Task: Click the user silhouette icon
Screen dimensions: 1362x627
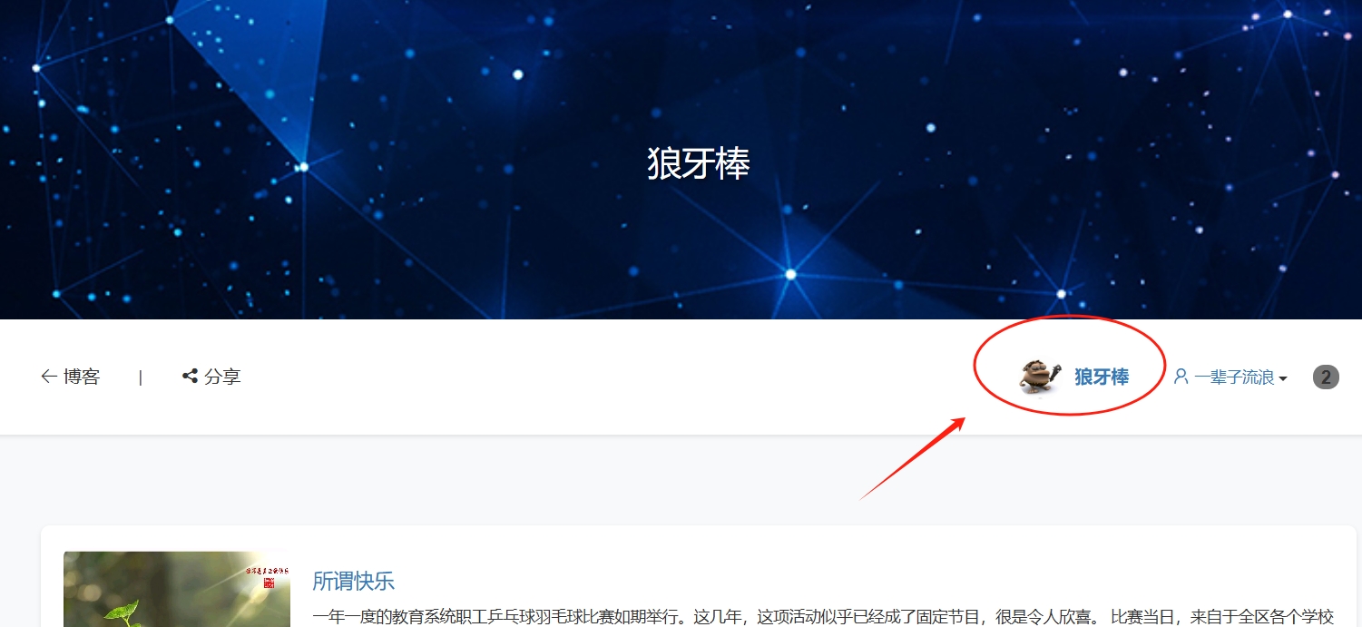Action: pos(1181,376)
